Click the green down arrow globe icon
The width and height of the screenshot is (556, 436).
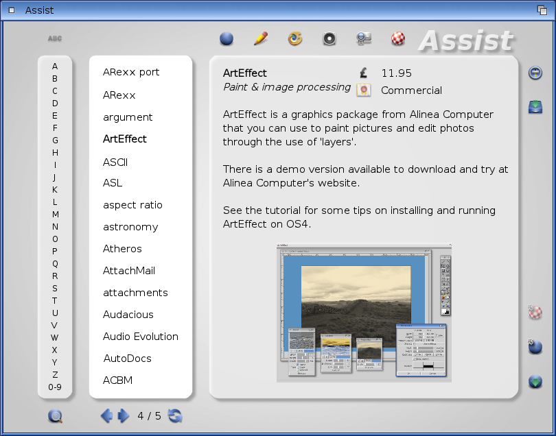pos(535,381)
